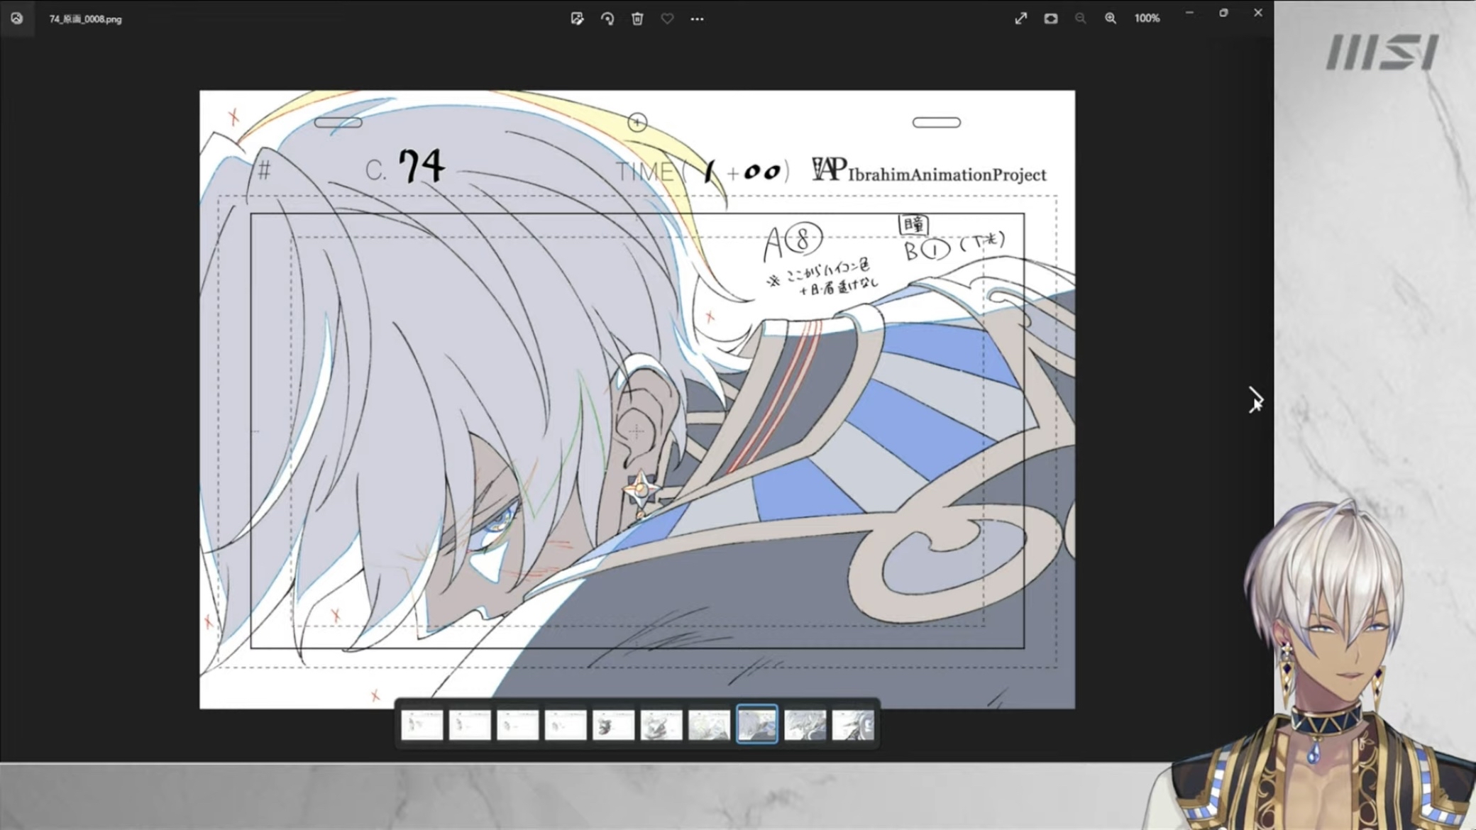Click the file name 74_原画_0008.png

(85, 19)
